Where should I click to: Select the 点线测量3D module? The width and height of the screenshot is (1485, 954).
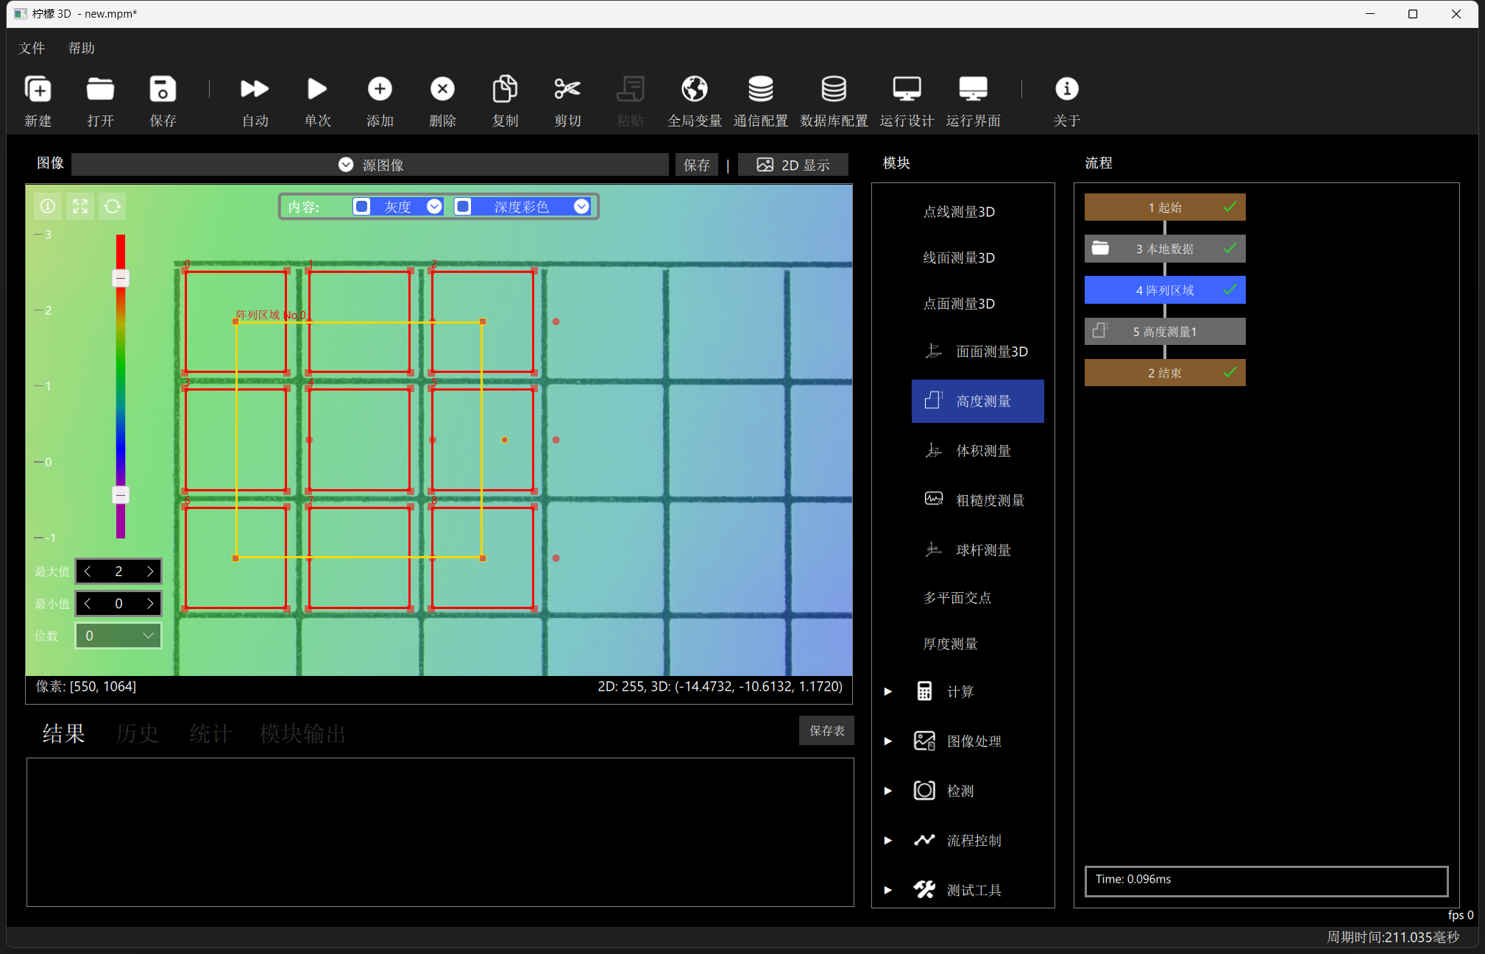click(x=959, y=212)
